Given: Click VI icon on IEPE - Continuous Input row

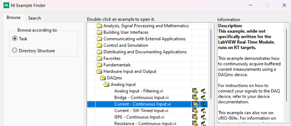Looking at the screenshot, I should pyautogui.click(x=195, y=117).
